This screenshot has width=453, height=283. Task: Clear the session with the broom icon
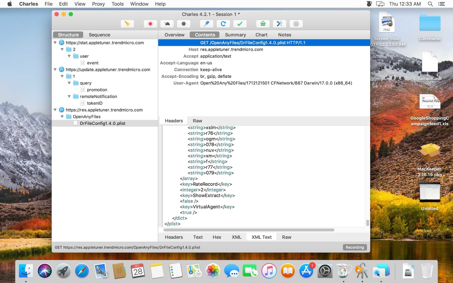(127, 24)
